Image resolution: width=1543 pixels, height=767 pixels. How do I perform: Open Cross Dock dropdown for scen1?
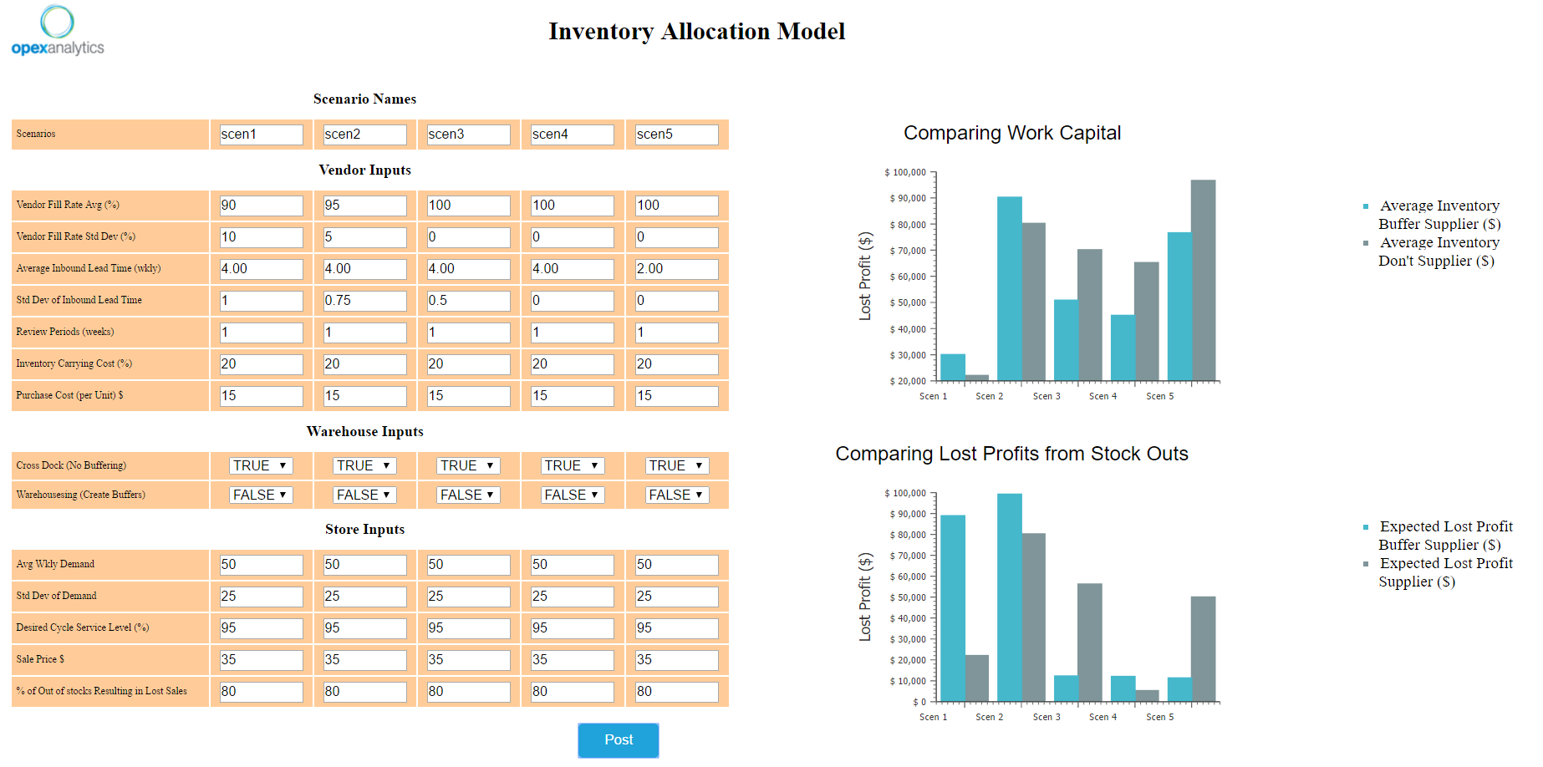pyautogui.click(x=261, y=466)
